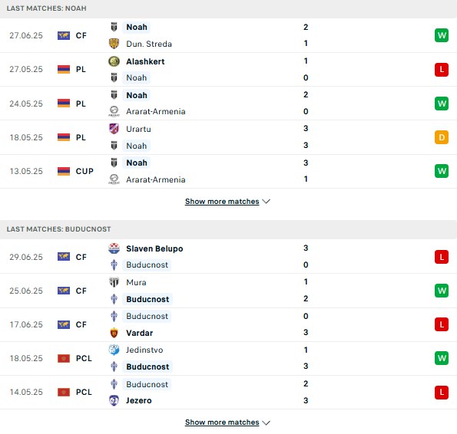Open the Jezero team name link

click(x=139, y=400)
